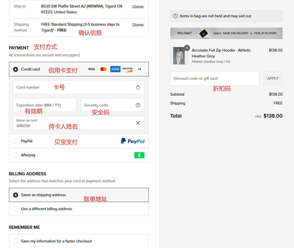The image size is (294, 248).
Task: Click the Discover card logo
Action: [127, 69]
